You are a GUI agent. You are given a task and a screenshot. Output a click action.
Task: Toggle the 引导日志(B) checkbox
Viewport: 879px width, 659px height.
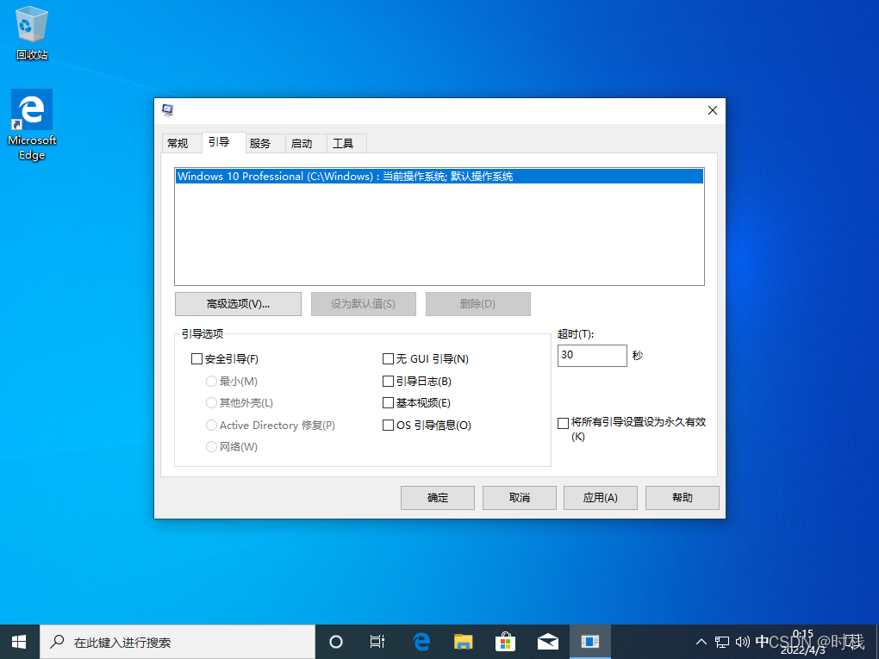[388, 382]
